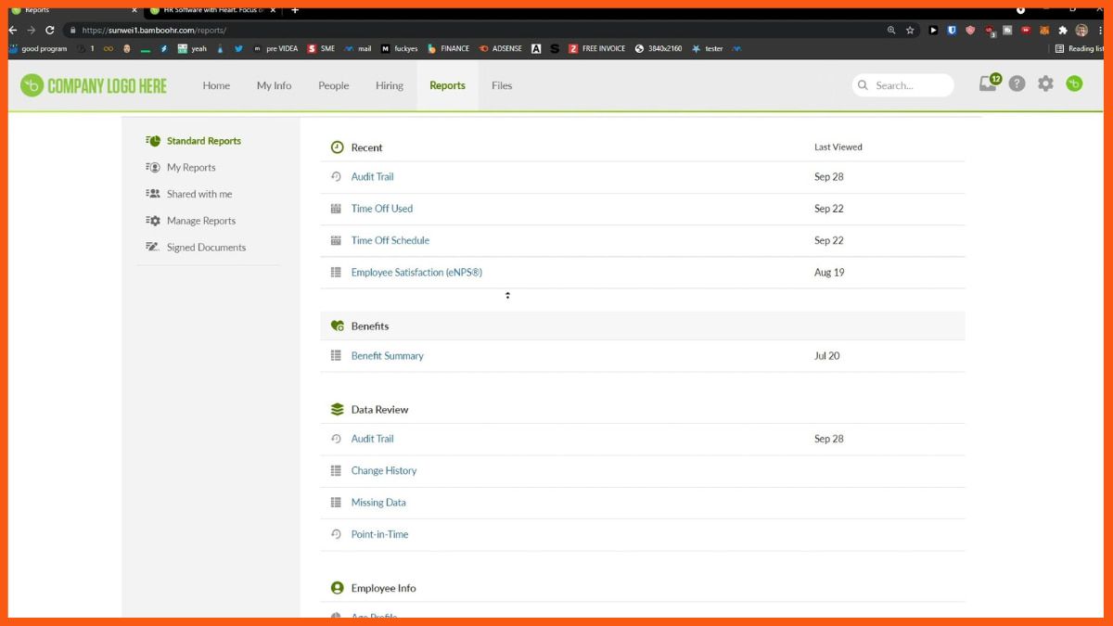Open the Audit Trail report under Data Review
Screen dimensions: 1113x626
372,439
